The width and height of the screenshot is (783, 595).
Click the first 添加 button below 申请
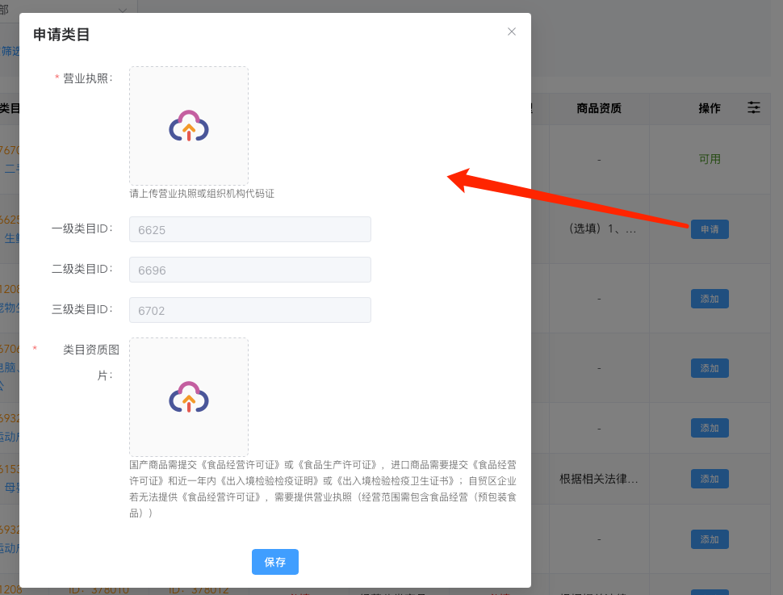click(710, 299)
